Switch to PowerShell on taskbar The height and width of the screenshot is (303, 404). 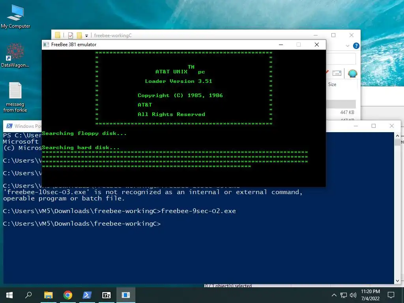pyautogui.click(x=87, y=295)
